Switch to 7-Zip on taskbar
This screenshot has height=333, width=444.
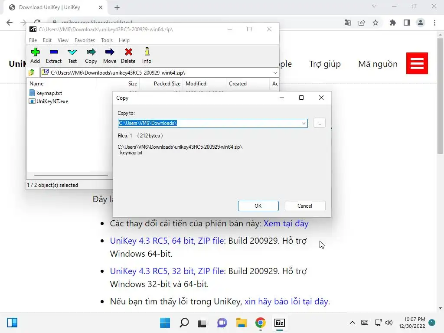[280, 323]
